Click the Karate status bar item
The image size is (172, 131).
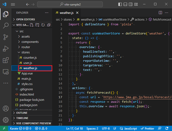[x=21, y=128]
